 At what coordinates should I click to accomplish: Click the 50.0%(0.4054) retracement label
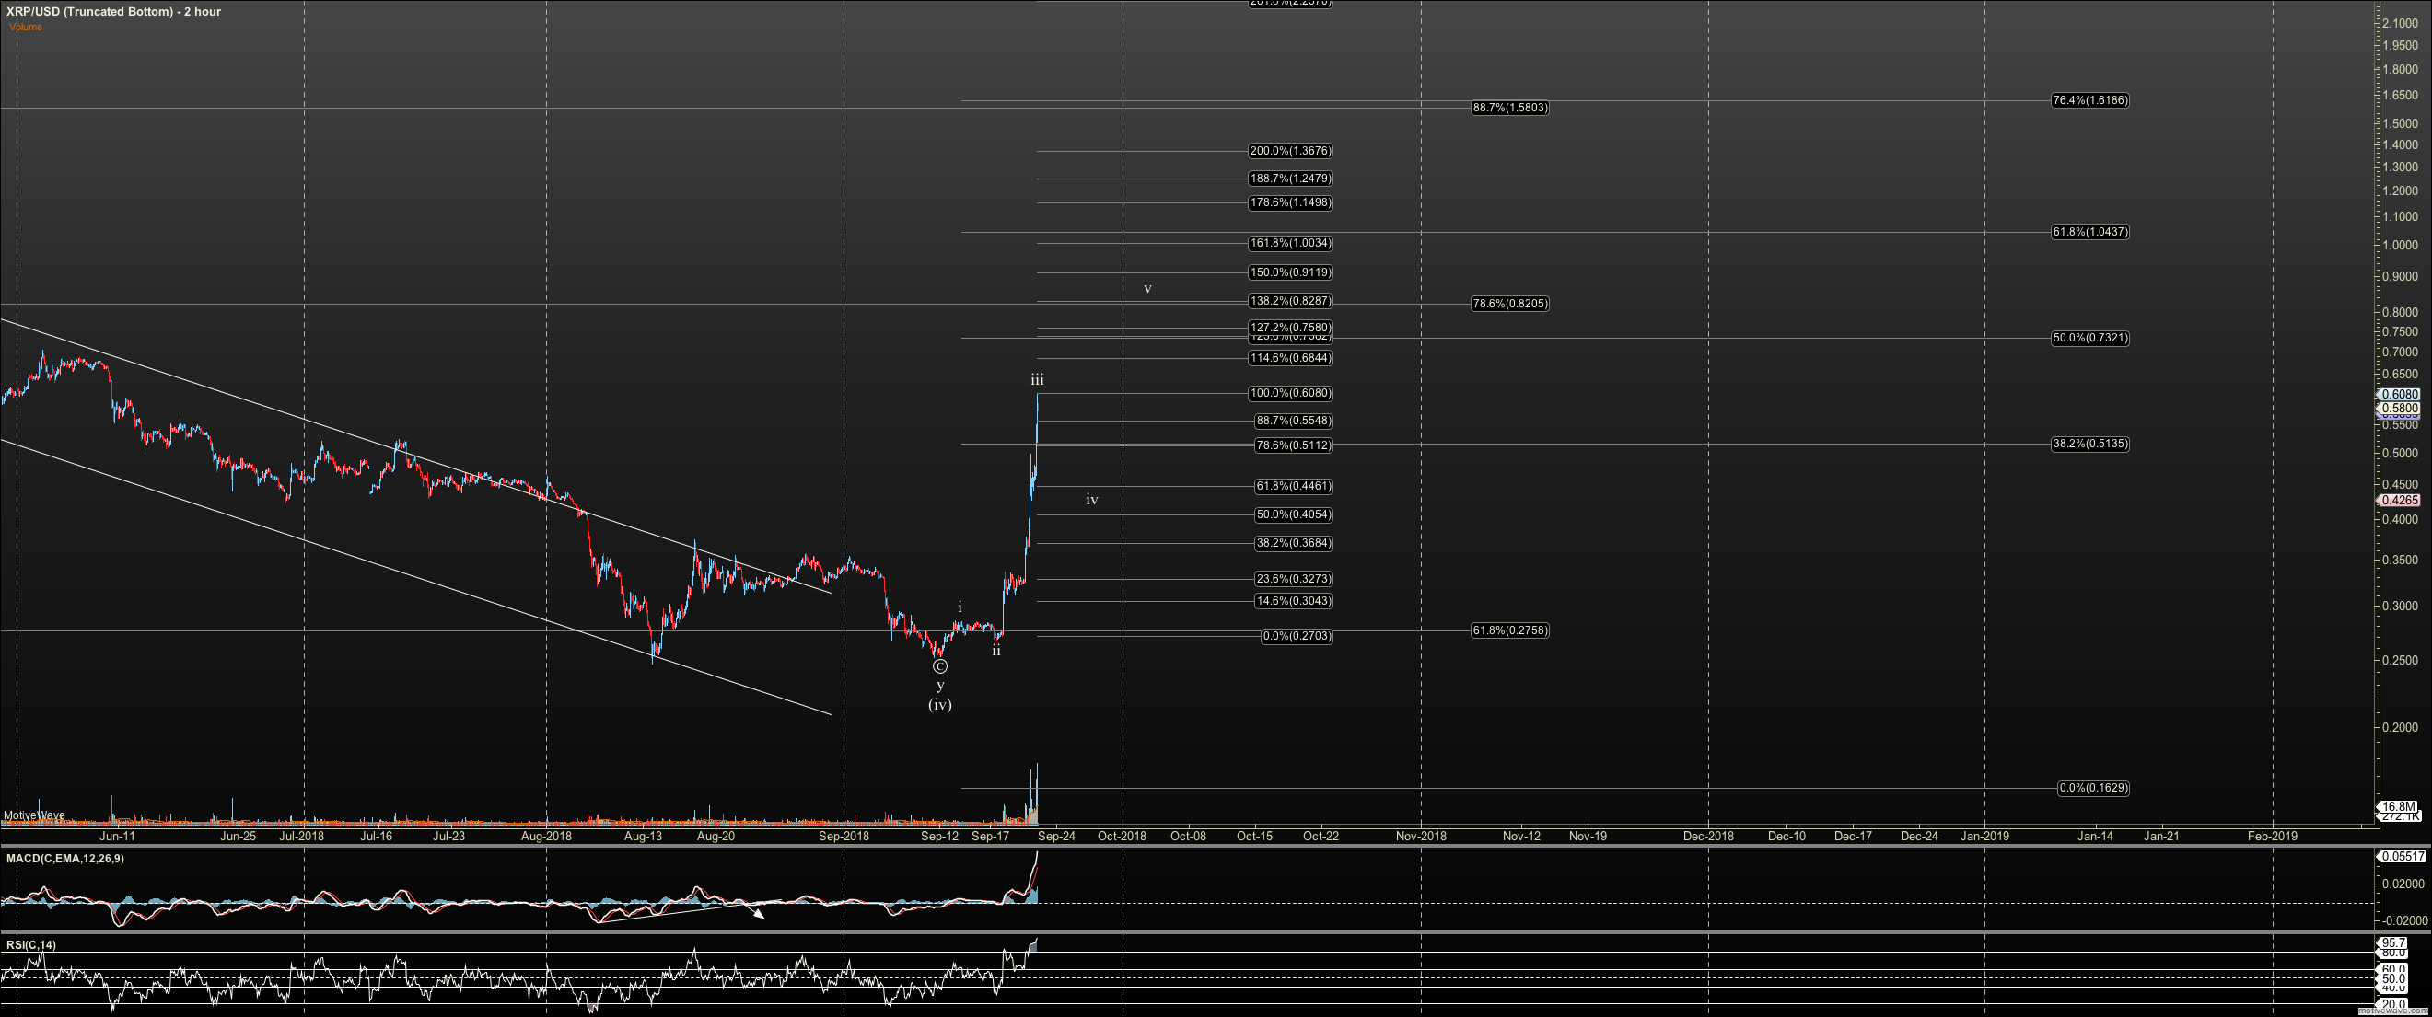[1294, 515]
